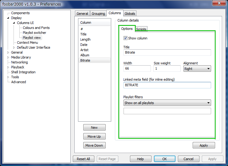Screen dimensions: 228x166
Task: Expand the Default User Interface node
Action: pyautogui.click(x=14, y=47)
